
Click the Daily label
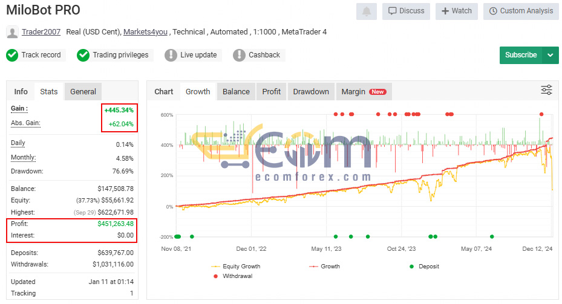(18, 143)
